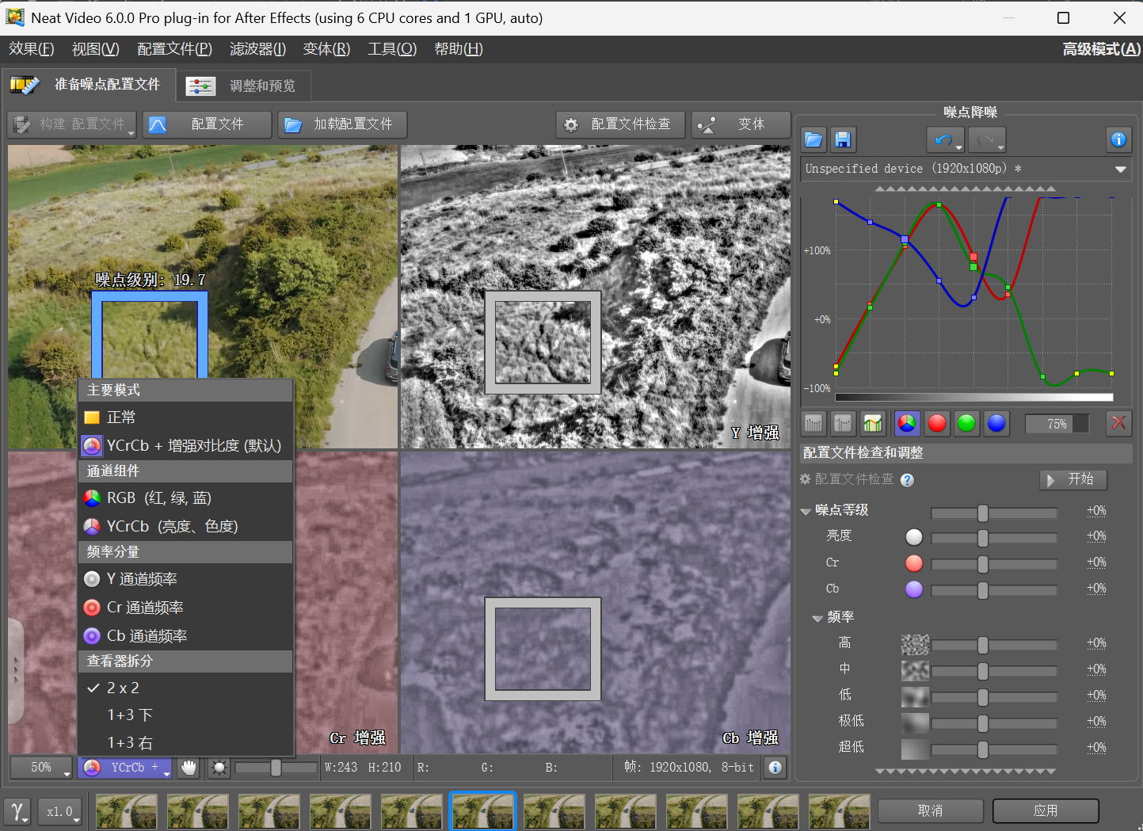Select first graph display mode icon
The width and height of the screenshot is (1143, 831).
coord(813,424)
